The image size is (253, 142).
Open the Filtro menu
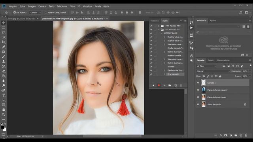click(x=72, y=6)
